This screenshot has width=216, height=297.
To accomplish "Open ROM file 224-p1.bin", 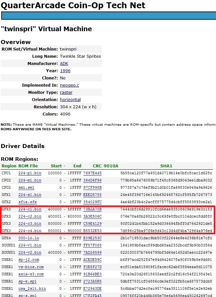I will pyautogui.click(x=30, y=173).
